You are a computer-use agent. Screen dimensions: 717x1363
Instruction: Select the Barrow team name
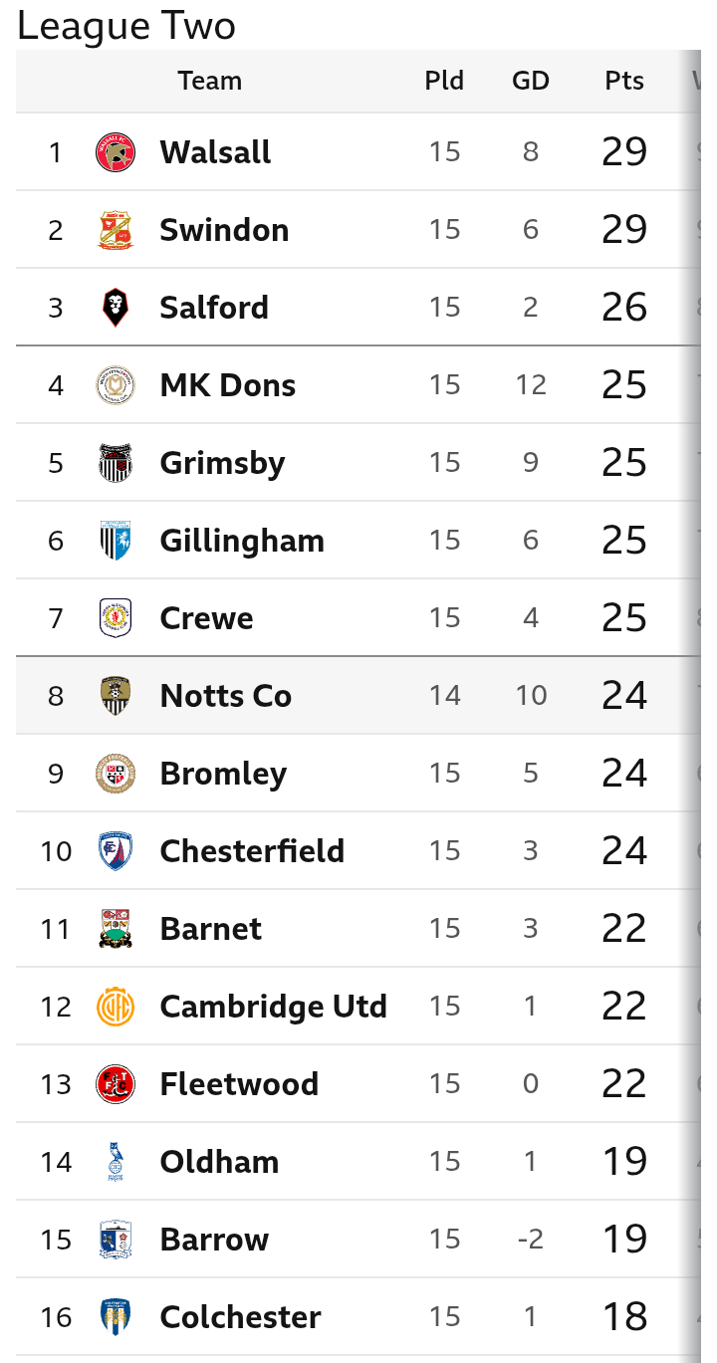[214, 1240]
